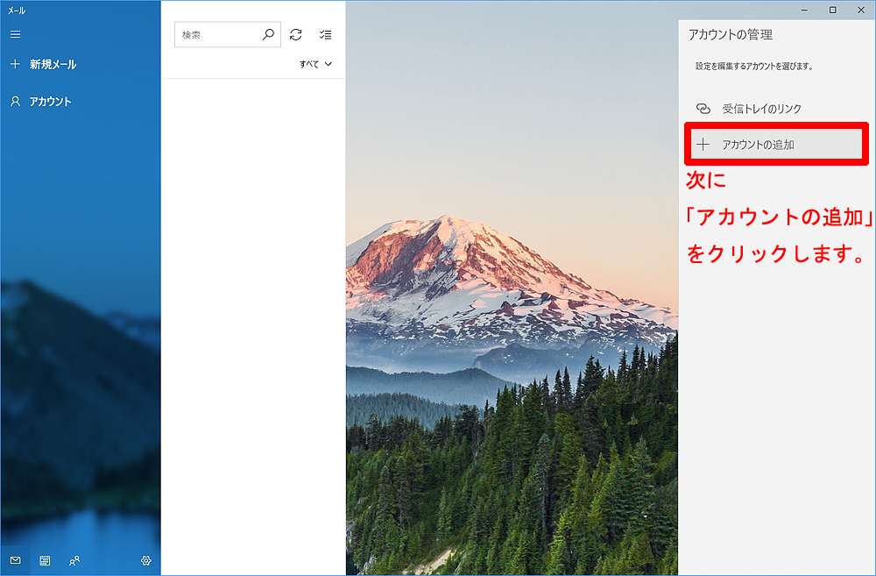Click the chain link icon for inbox linking
Viewport: 876px width, 576px height.
click(703, 109)
